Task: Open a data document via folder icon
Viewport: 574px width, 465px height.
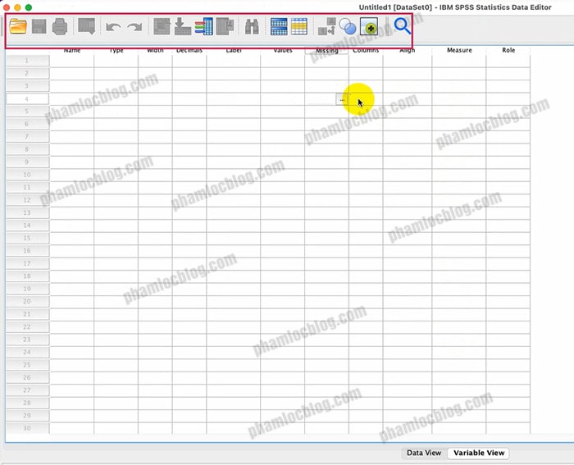Action: tap(18, 26)
